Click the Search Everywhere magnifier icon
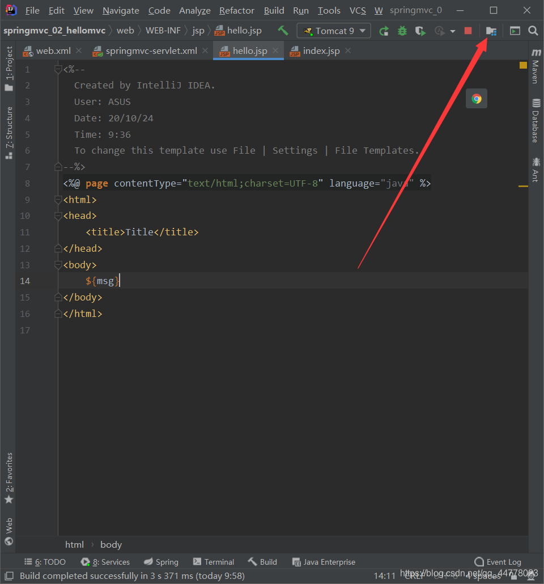Screen dimensions: 544x584 (533, 31)
